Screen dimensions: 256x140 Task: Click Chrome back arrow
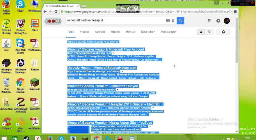(x=45, y=12)
